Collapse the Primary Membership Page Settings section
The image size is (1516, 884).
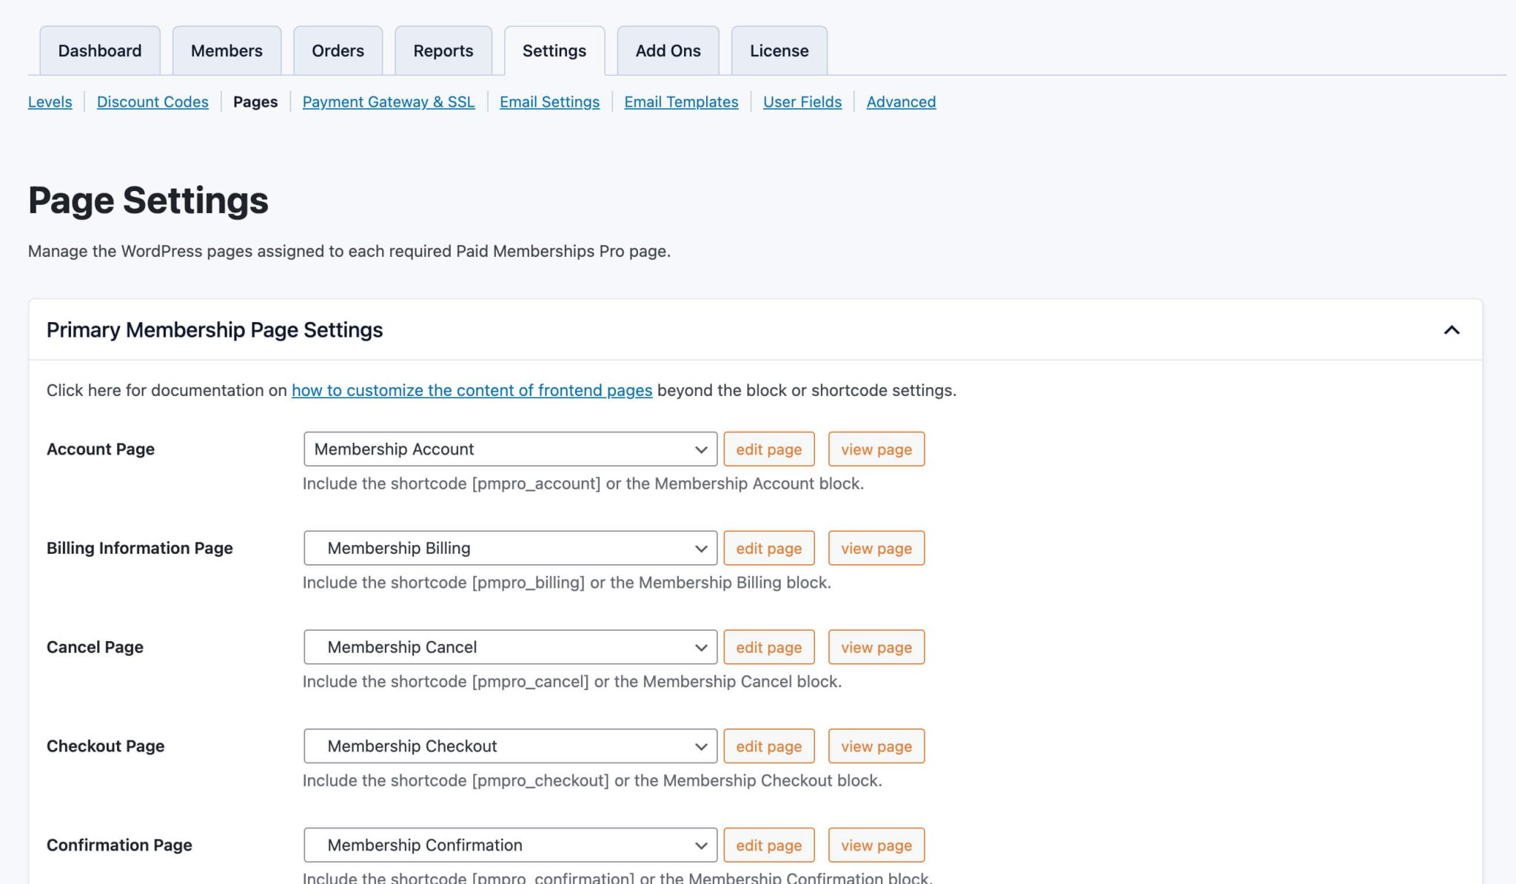coord(1452,330)
